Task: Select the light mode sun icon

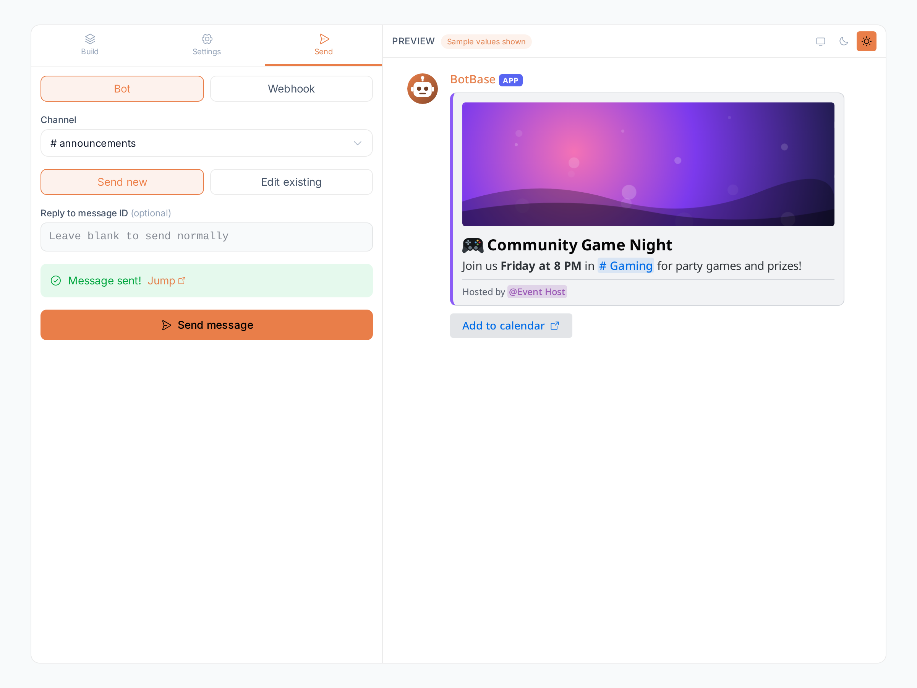Action: [x=867, y=41]
